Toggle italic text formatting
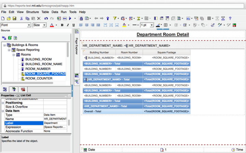 click(68, 25)
